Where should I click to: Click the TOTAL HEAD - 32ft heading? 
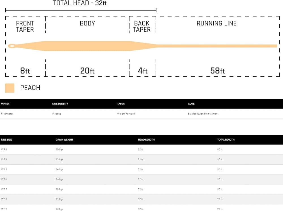pos(80,3)
